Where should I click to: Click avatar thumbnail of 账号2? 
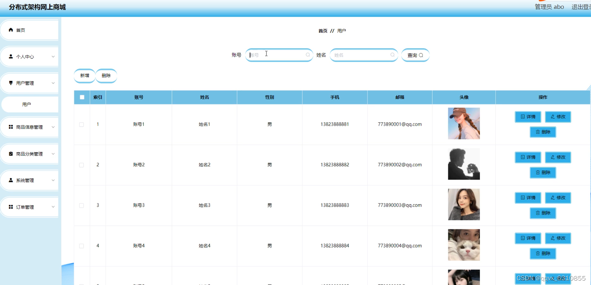pyautogui.click(x=464, y=164)
